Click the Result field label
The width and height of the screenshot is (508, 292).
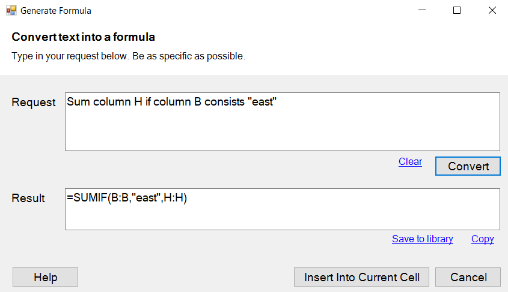[x=28, y=198]
